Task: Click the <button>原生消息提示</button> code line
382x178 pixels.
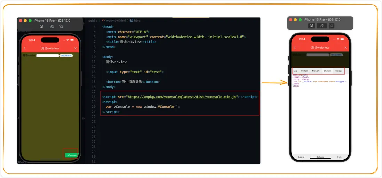Action: point(133,82)
